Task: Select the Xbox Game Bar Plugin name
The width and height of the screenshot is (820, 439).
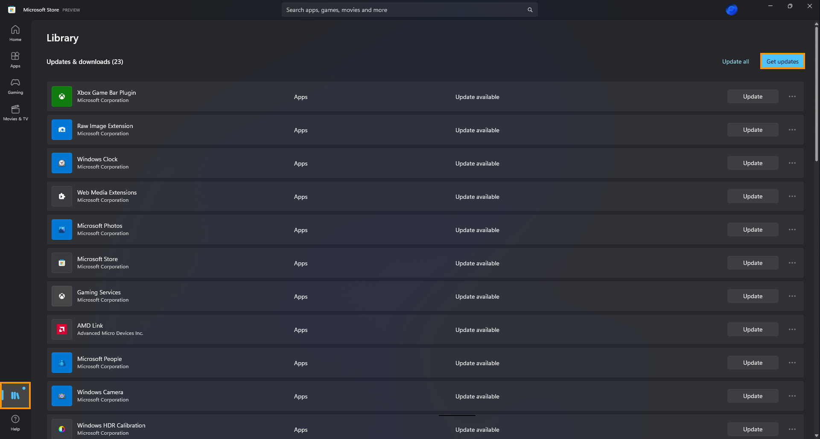Action: [106, 93]
